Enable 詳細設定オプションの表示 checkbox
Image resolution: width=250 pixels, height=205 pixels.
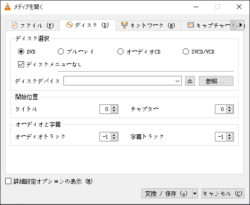pyautogui.click(x=9, y=181)
